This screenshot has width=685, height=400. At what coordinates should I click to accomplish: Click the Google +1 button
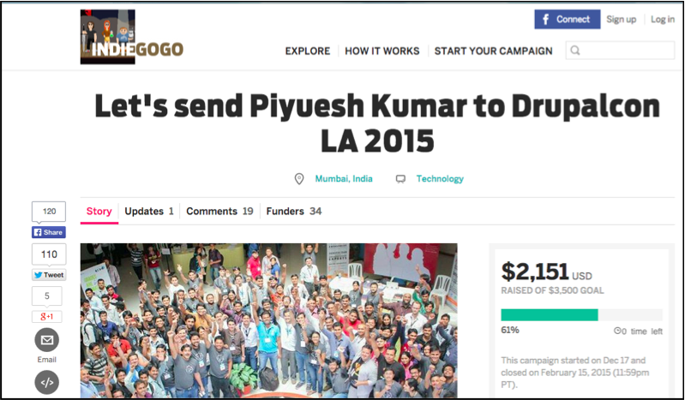pyautogui.click(x=47, y=317)
